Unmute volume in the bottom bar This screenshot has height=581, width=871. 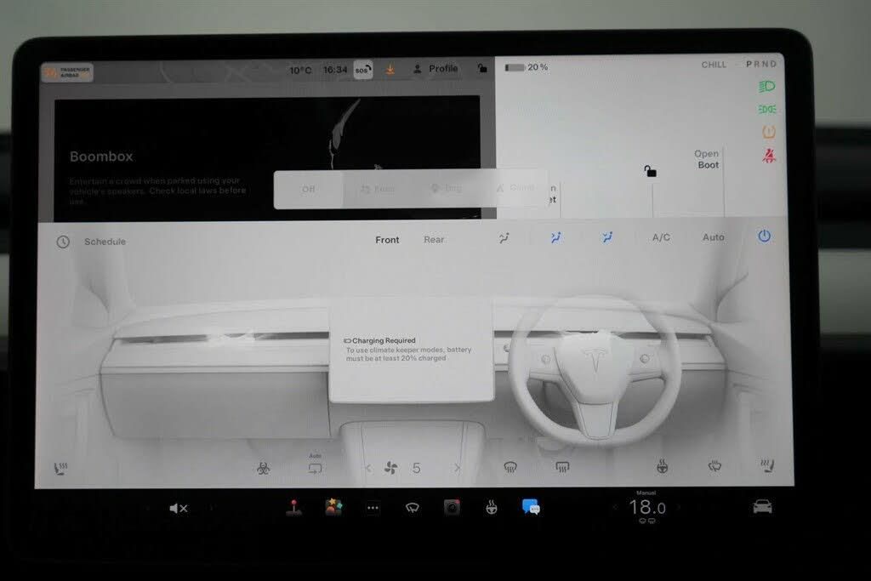tap(178, 508)
